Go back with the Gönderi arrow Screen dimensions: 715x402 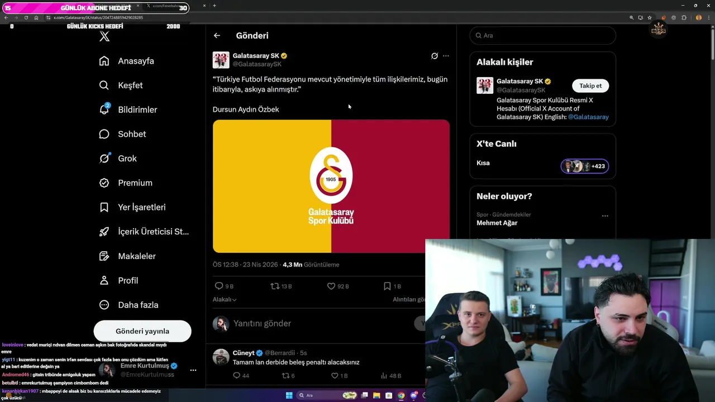pyautogui.click(x=217, y=36)
